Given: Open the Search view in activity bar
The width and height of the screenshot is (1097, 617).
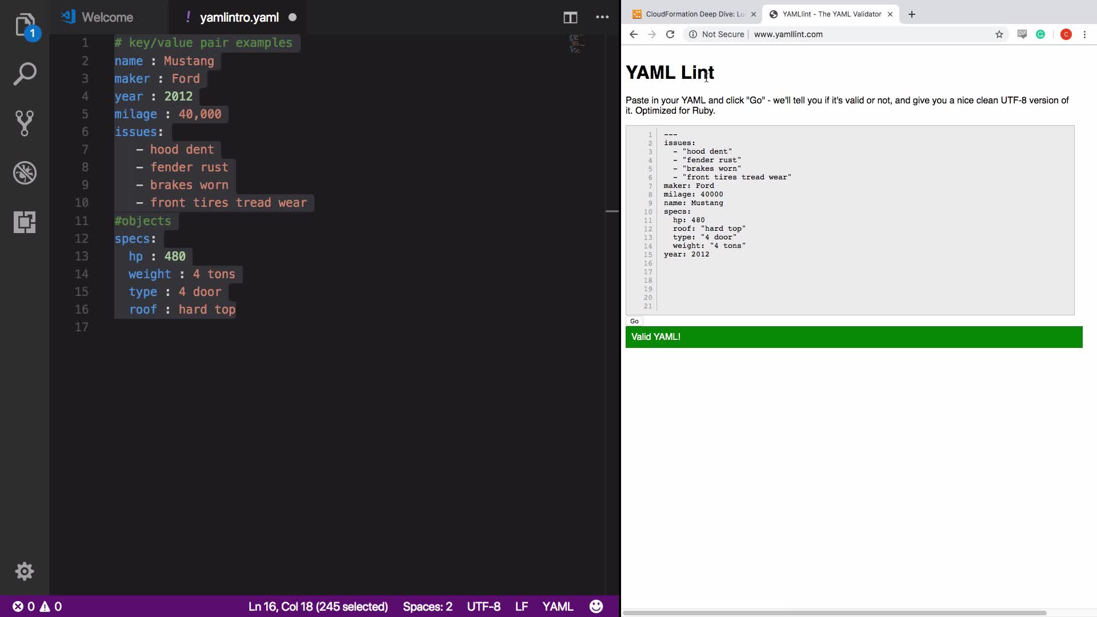Looking at the screenshot, I should 25,74.
